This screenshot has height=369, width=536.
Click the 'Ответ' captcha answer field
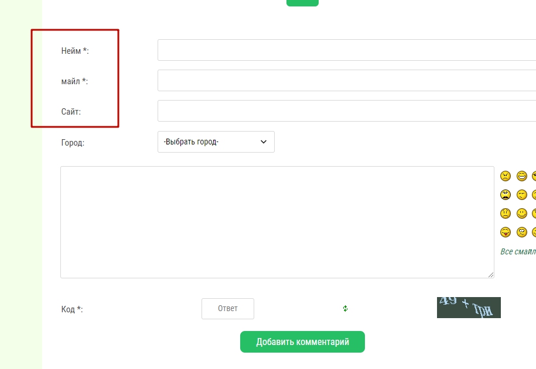pyautogui.click(x=227, y=309)
